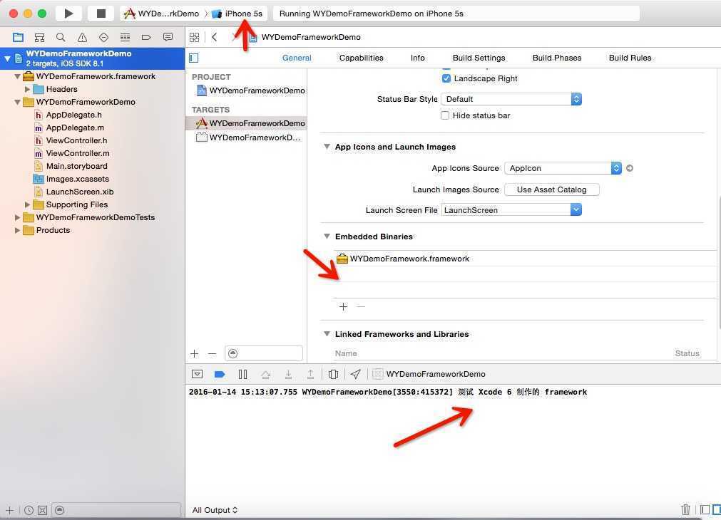The image size is (721, 520).
Task: Click the Step Into debug icon
Action: click(x=288, y=374)
